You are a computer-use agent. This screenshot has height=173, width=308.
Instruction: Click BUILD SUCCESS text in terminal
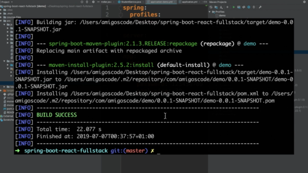pos(57,115)
